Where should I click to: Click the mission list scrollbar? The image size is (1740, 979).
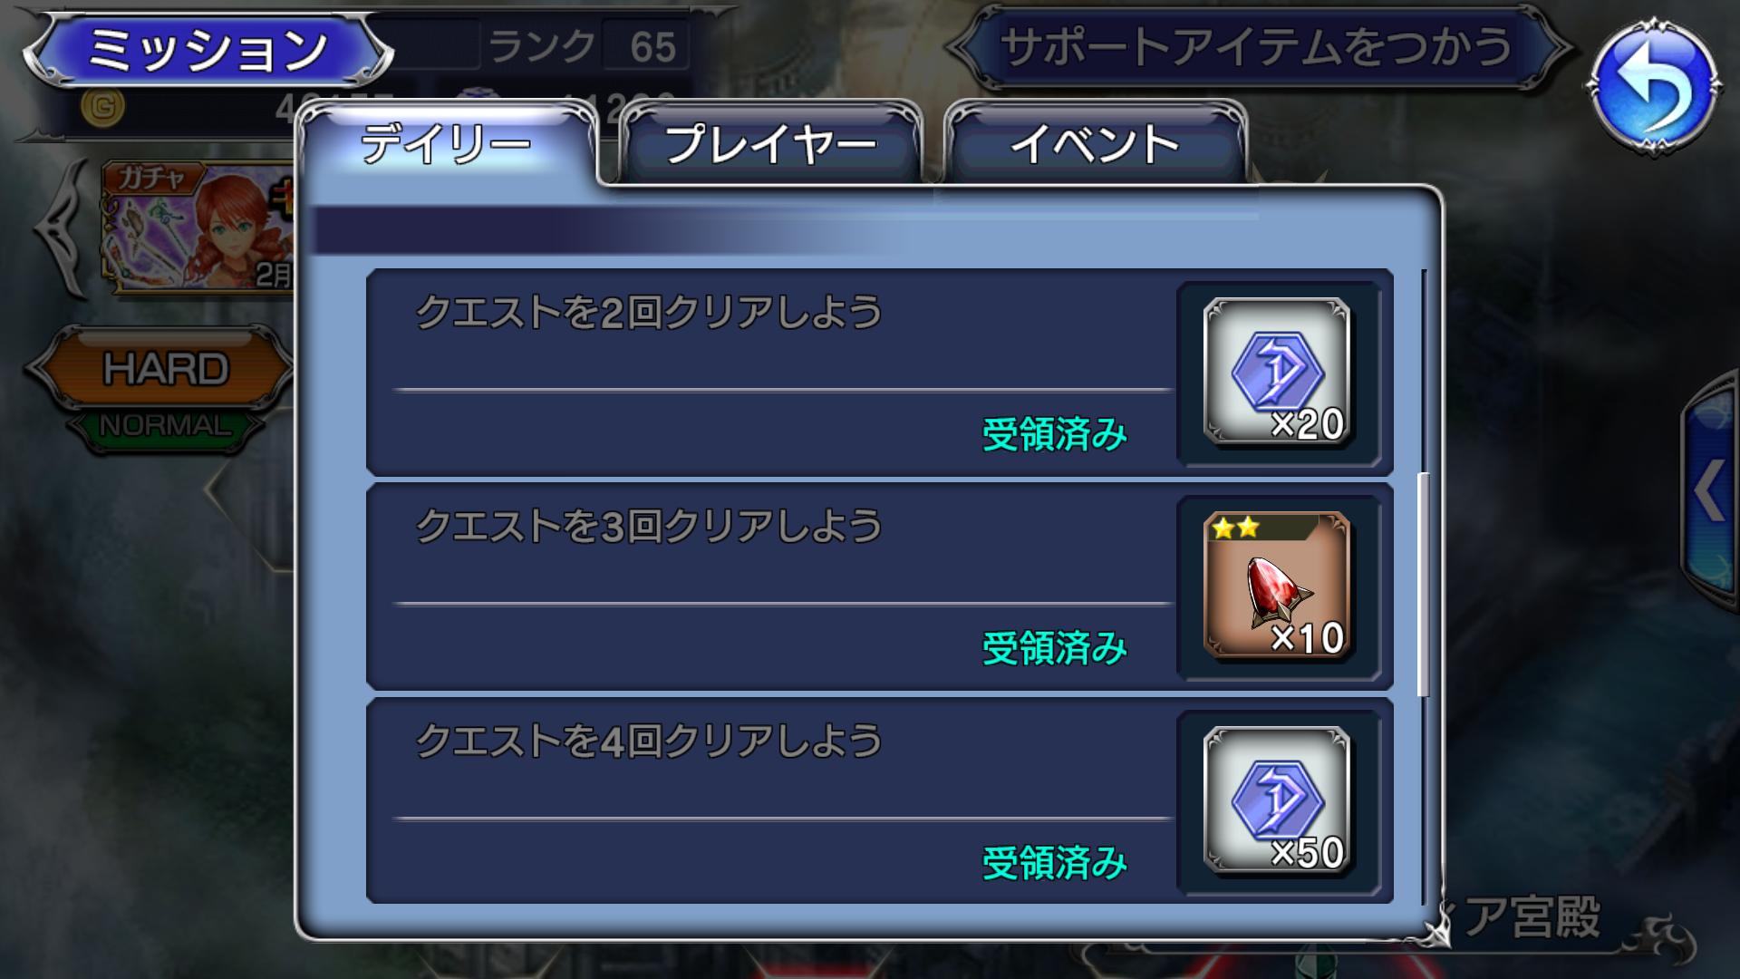pyautogui.click(x=1423, y=585)
